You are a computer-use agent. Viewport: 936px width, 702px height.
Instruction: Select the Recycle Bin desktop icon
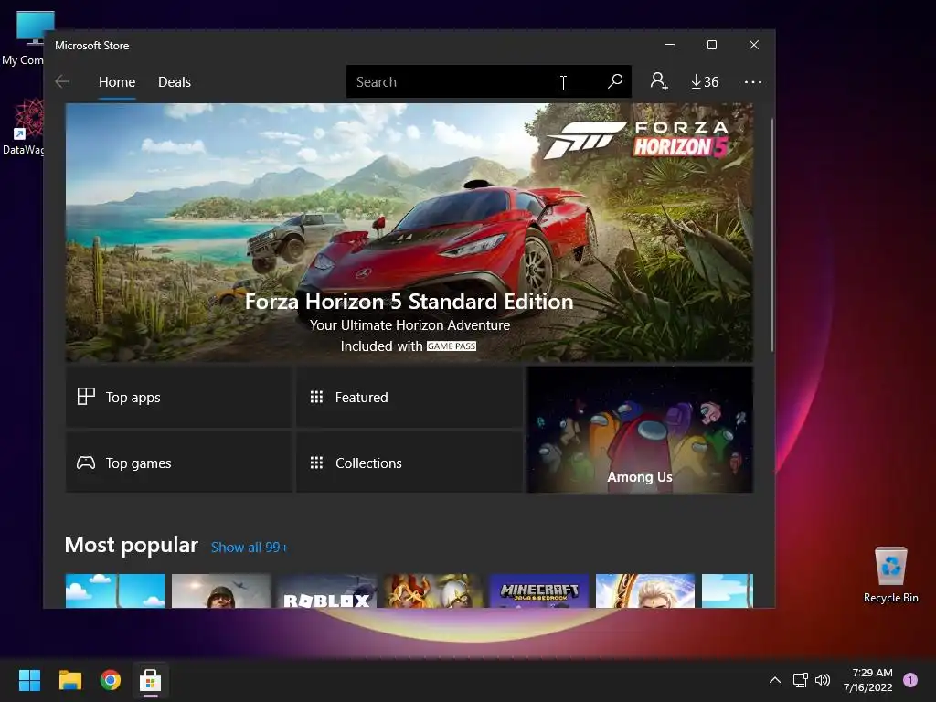pyautogui.click(x=890, y=575)
